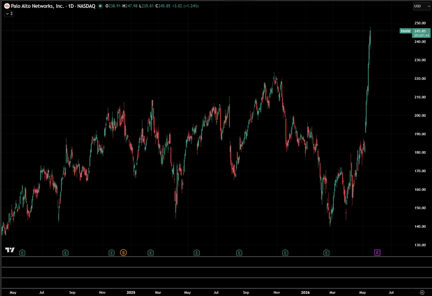
Task: Click the 230.00 price axis label
Action: tap(420, 60)
